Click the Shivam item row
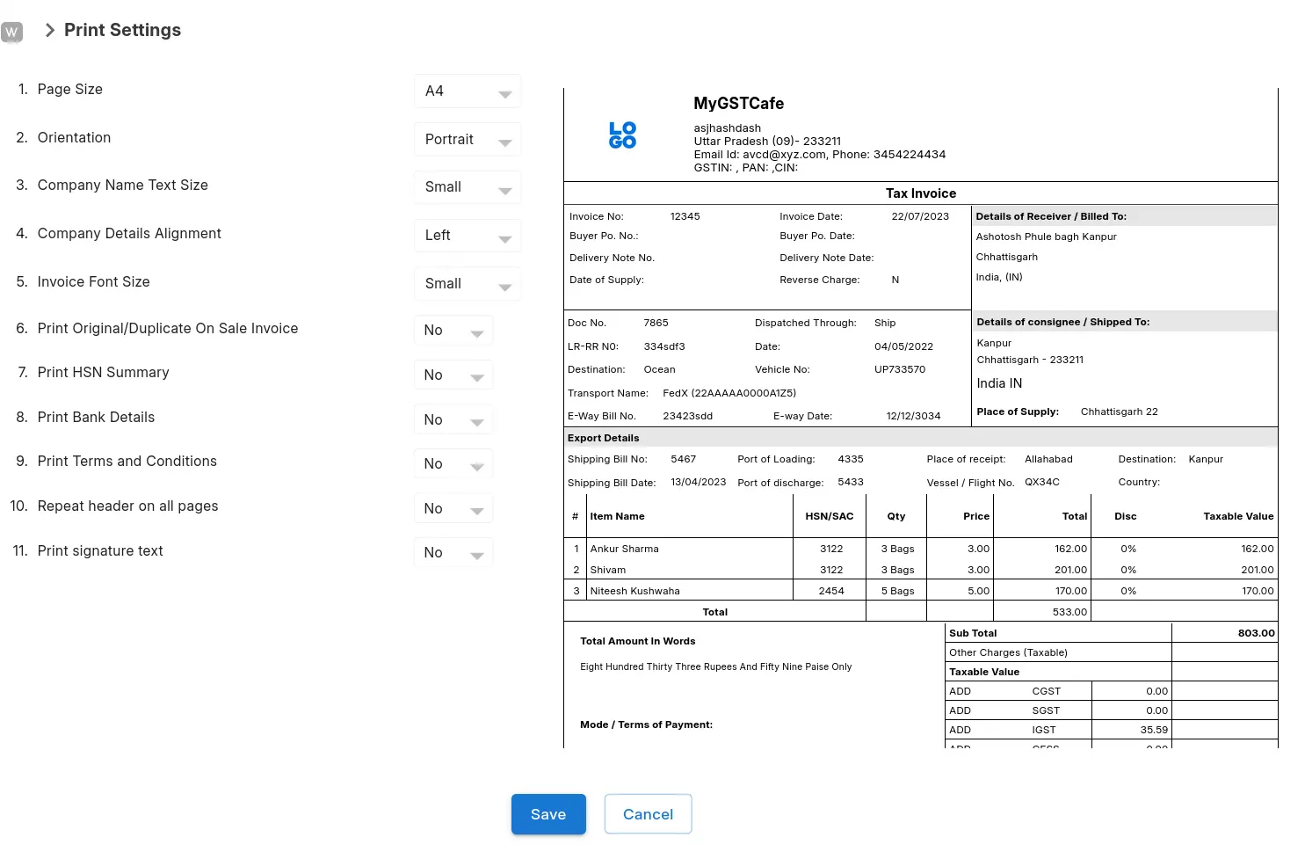This screenshot has width=1305, height=852. click(x=920, y=570)
